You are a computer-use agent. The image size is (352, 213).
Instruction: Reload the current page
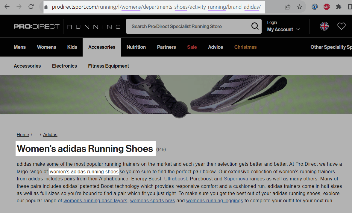pos(31,7)
